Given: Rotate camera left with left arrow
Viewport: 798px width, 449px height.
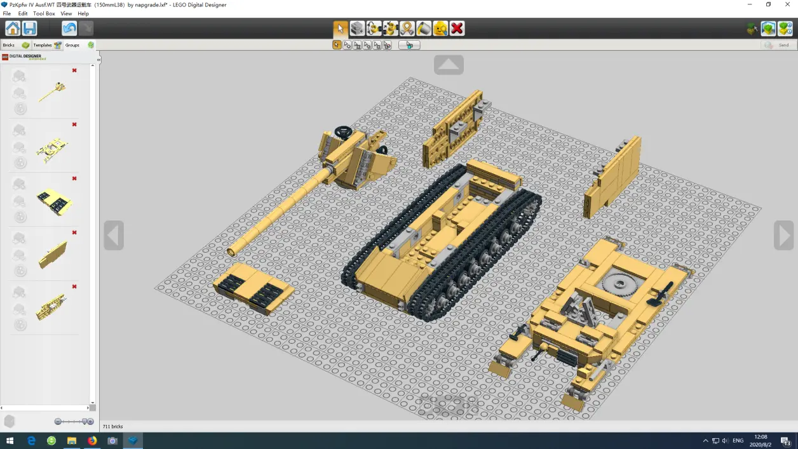Looking at the screenshot, I should click(114, 236).
